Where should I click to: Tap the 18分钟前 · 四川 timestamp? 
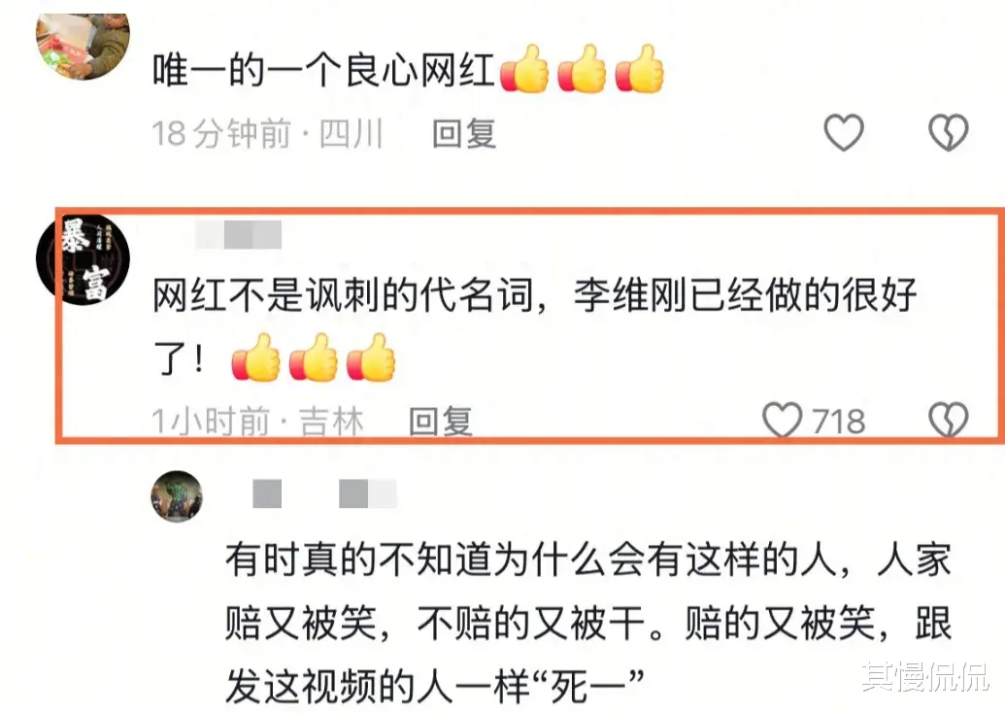coord(267,134)
